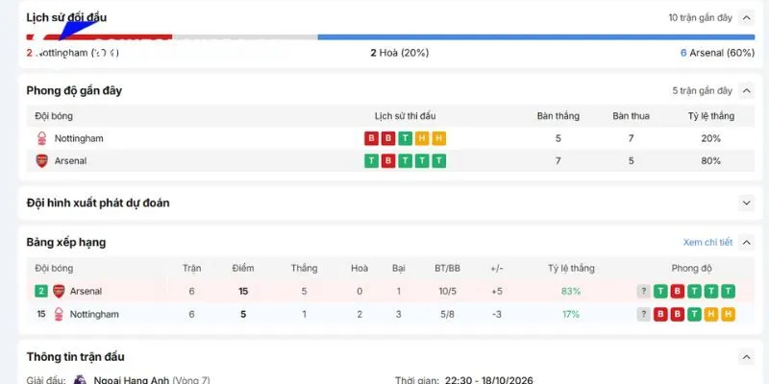Open Xem chi tiết standings link
This screenshot has height=384, width=769.
(x=707, y=242)
